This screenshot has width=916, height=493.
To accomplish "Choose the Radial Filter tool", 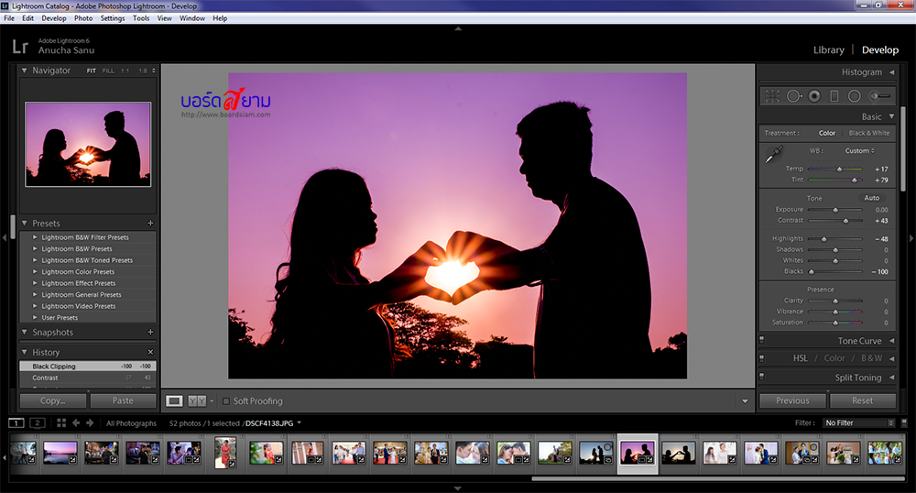I will pos(854,95).
